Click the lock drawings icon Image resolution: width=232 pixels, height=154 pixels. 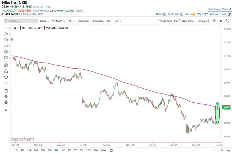(x=6, y=71)
